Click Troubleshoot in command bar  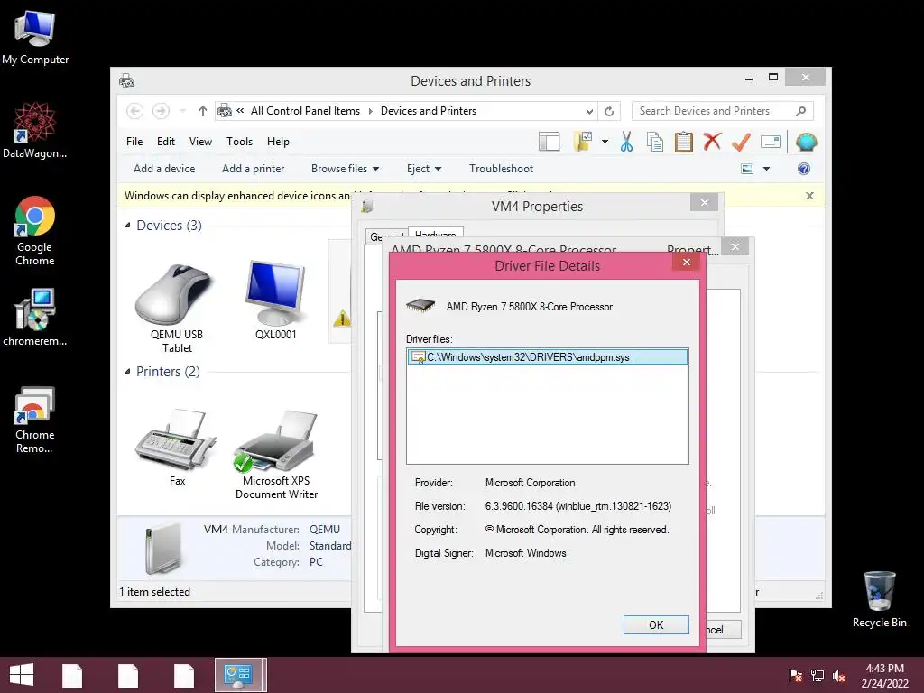point(501,169)
